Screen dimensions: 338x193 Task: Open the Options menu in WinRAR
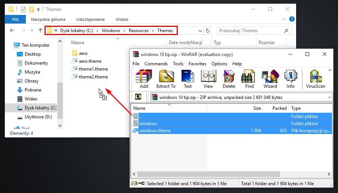219,64
